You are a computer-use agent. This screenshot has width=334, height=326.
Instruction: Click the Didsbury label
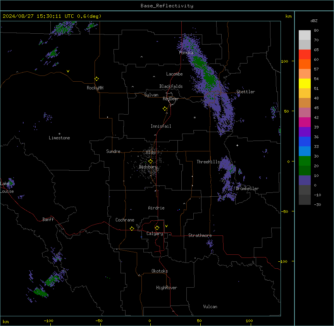[148, 167]
